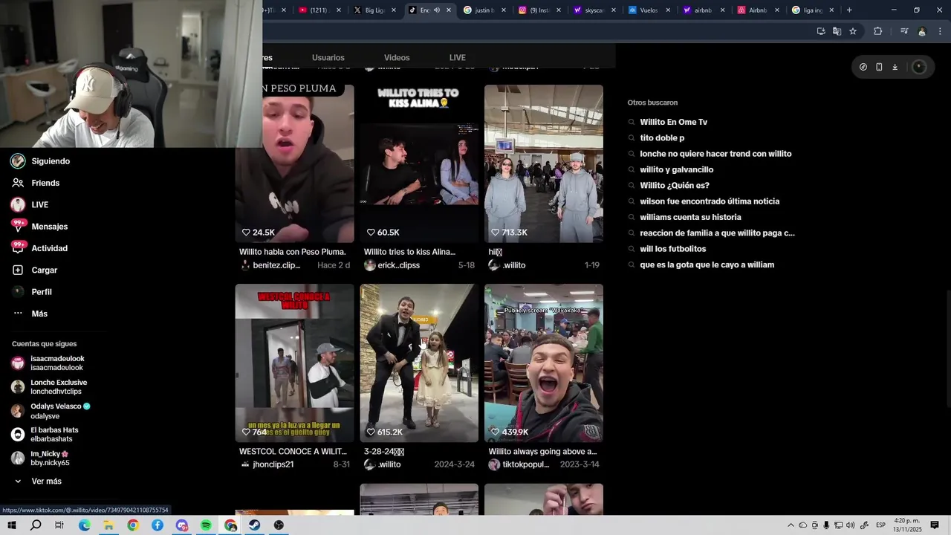Switch to LIVE search tab
Image resolution: width=951 pixels, height=535 pixels.
[x=458, y=57]
